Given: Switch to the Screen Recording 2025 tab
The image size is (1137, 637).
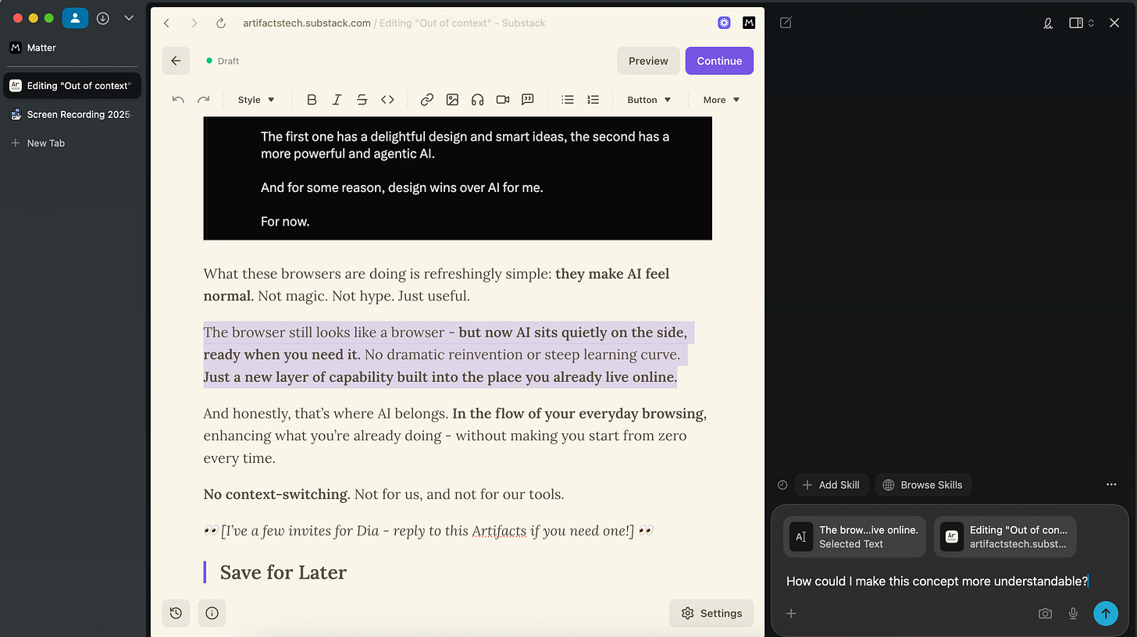Looking at the screenshot, I should (x=71, y=115).
